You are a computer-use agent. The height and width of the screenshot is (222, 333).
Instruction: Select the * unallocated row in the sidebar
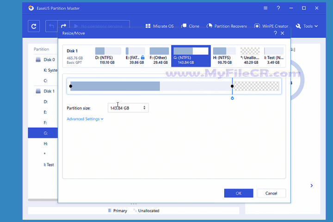tap(44, 154)
